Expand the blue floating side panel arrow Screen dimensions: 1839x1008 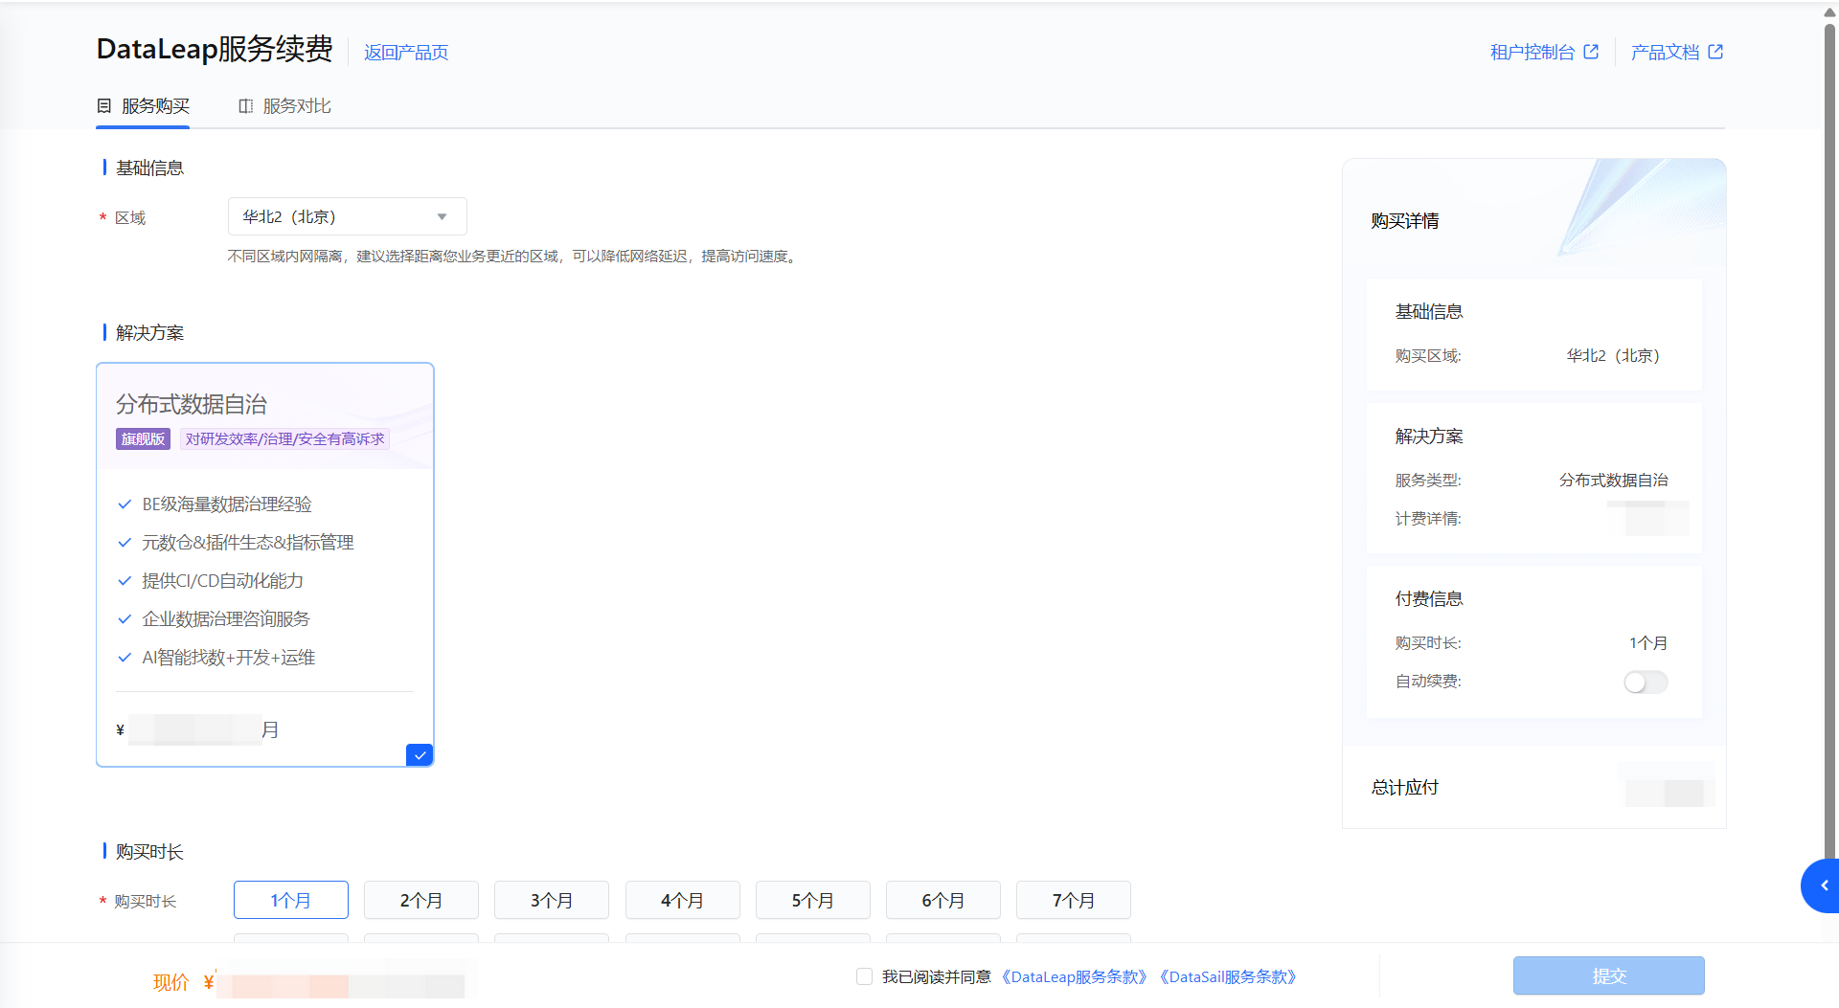[1823, 885]
